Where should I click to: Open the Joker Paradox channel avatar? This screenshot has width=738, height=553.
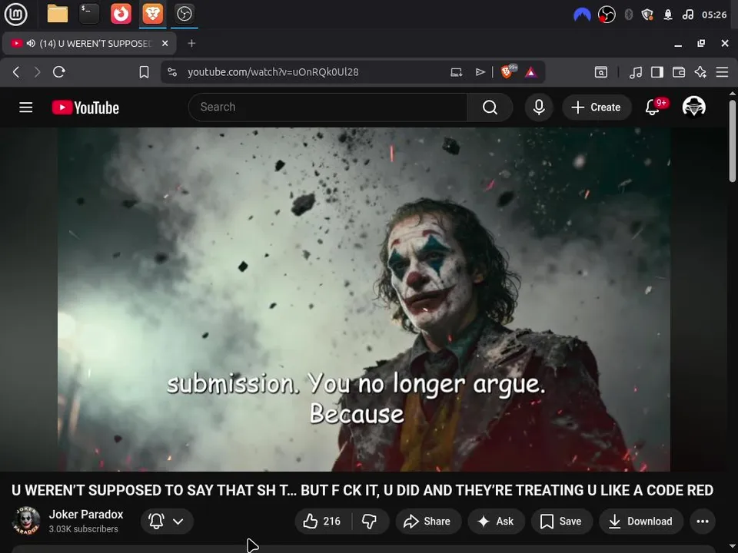pyautogui.click(x=26, y=521)
